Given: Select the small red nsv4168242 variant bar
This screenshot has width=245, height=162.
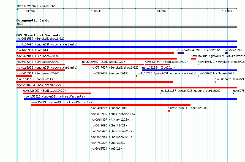Looking at the screenshot, I should coord(137,76).
